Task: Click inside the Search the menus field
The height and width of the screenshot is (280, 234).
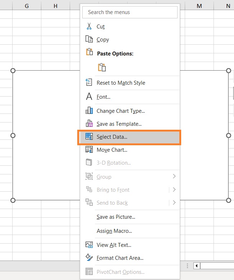Action: tap(130, 12)
